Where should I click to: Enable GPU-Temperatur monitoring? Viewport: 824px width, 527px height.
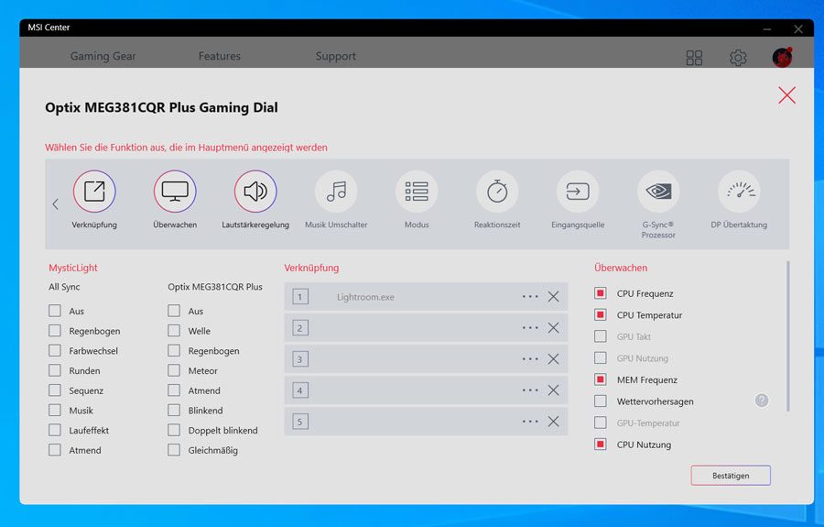(600, 423)
